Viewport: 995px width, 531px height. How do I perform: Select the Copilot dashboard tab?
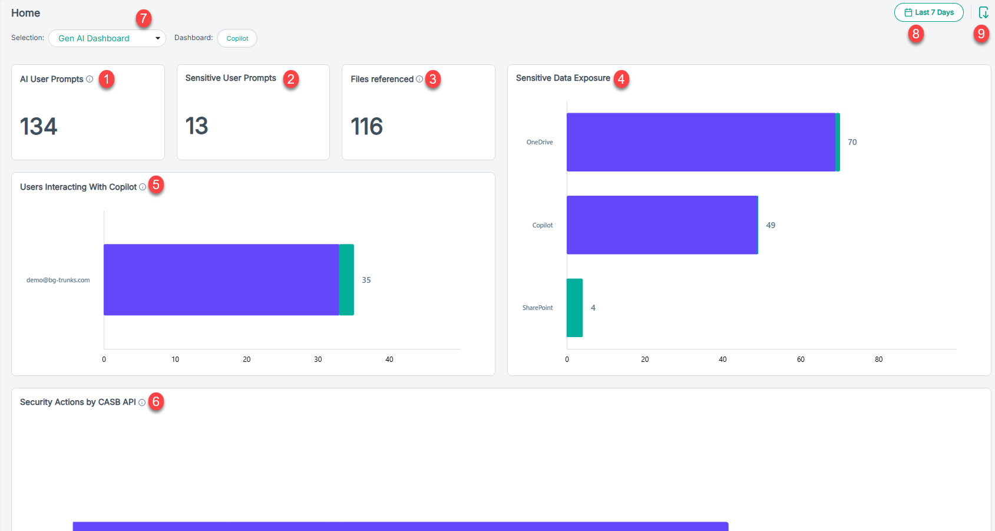237,38
